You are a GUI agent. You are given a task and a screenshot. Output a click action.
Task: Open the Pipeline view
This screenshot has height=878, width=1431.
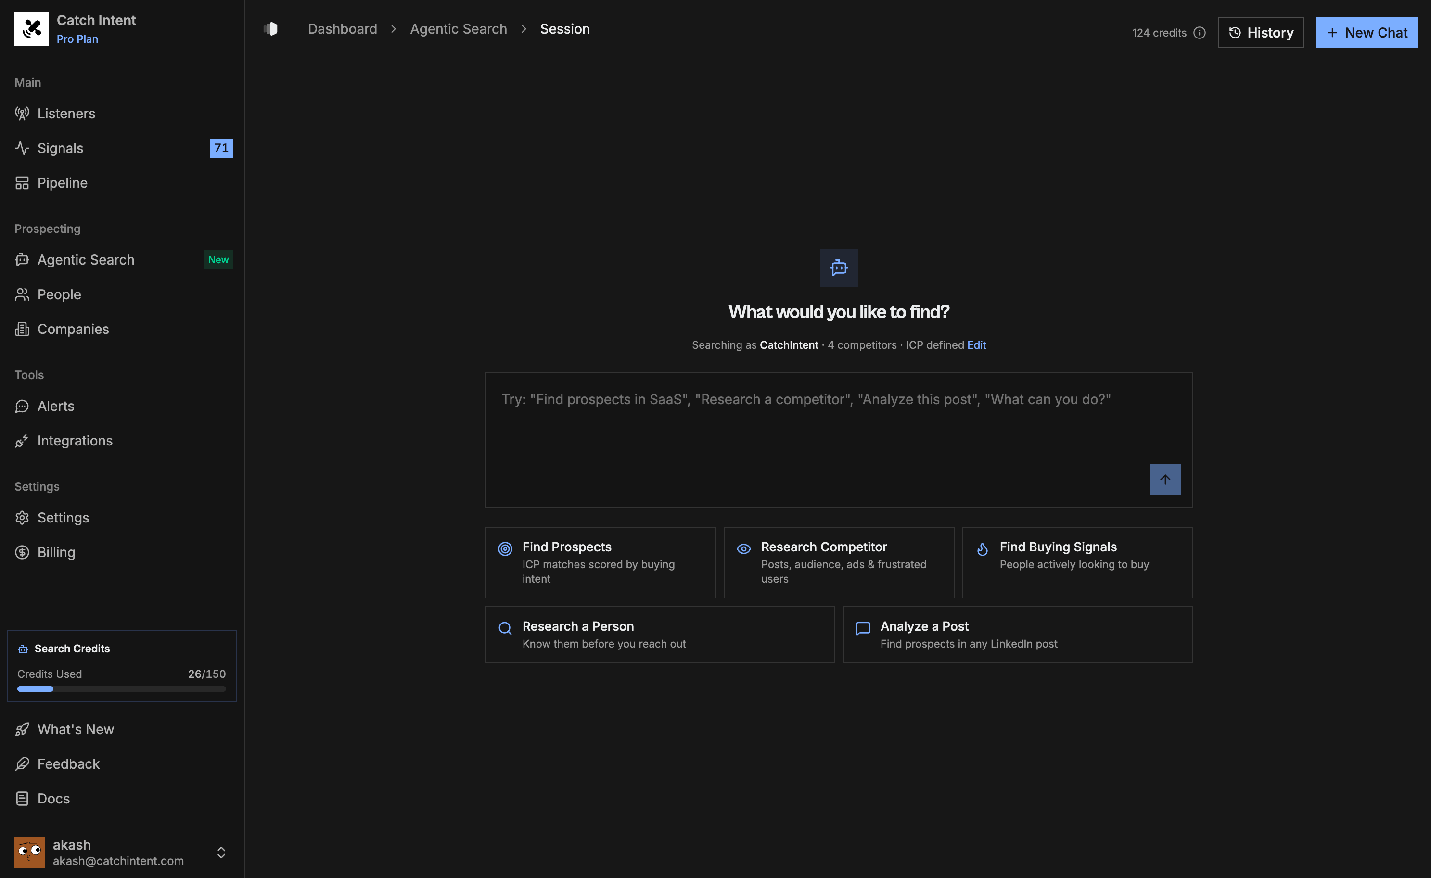[62, 182]
